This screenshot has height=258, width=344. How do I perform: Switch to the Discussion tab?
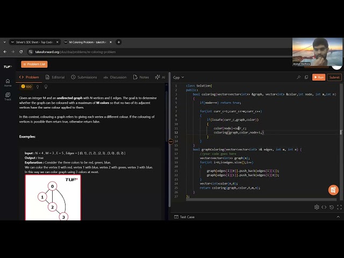click(x=115, y=77)
